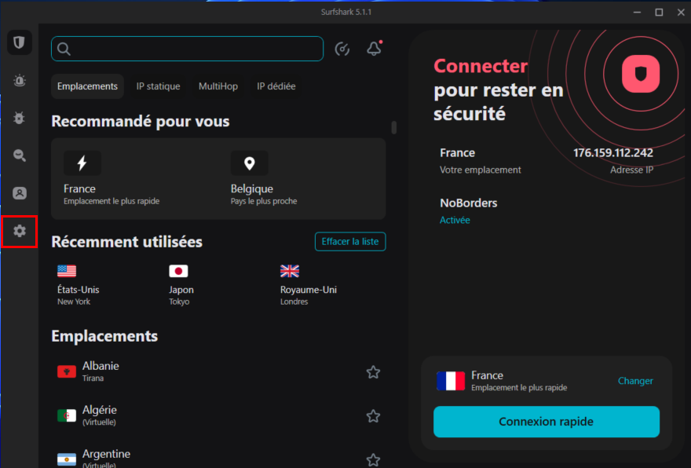Click the locations list scrollbar
Viewport: 691px width, 468px height.
click(x=394, y=128)
